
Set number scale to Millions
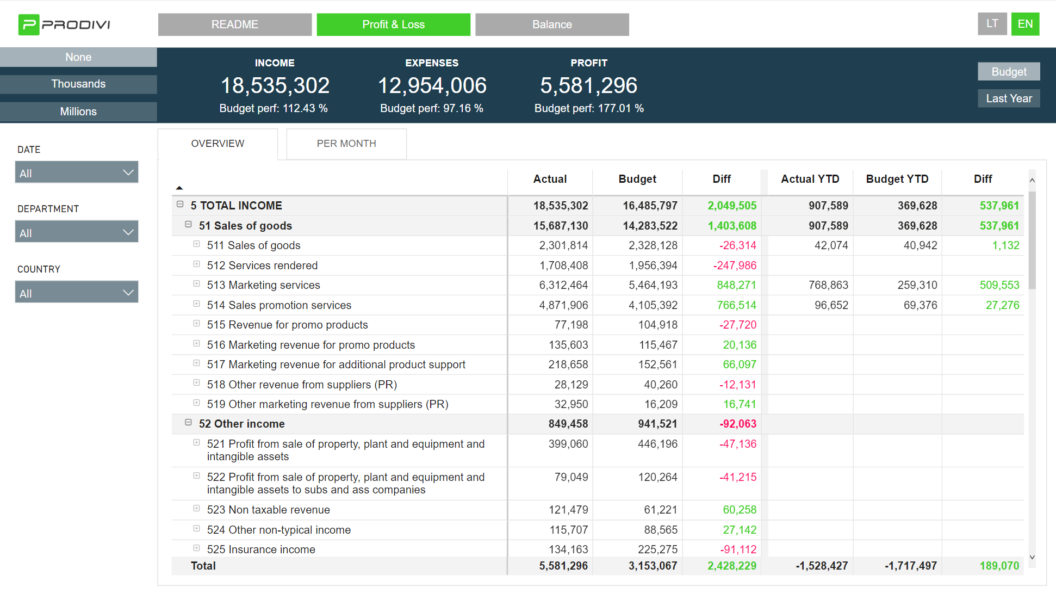click(78, 112)
